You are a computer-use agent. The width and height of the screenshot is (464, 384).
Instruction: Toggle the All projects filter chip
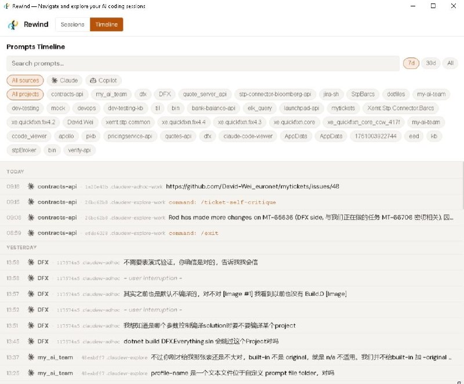[25, 95]
